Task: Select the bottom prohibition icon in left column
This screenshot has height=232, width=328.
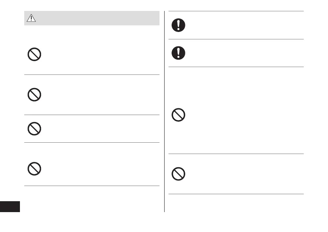Action: point(34,168)
